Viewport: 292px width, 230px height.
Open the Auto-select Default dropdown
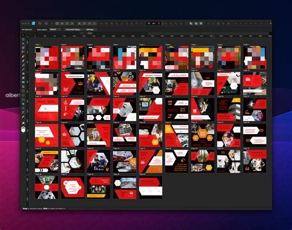(55, 30)
